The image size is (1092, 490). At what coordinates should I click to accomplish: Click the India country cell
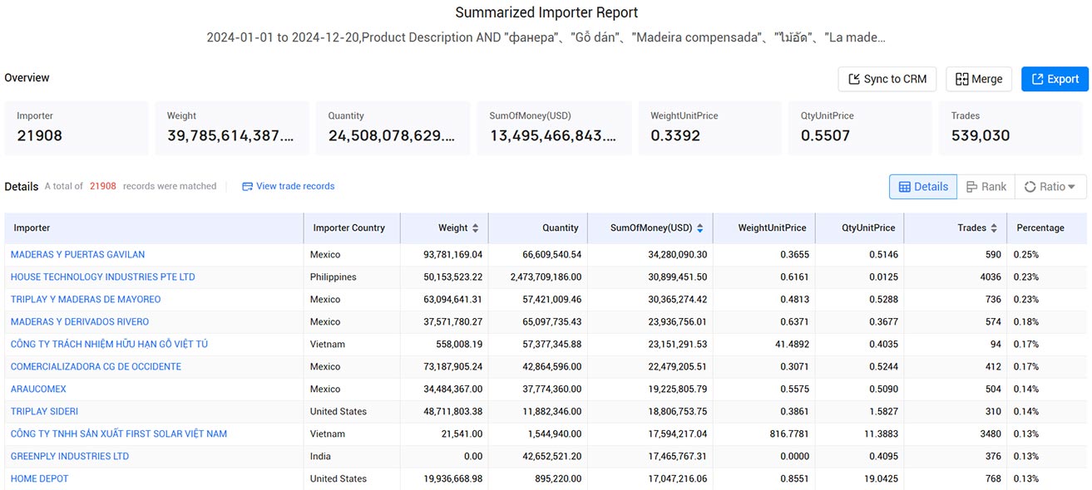pyautogui.click(x=320, y=456)
